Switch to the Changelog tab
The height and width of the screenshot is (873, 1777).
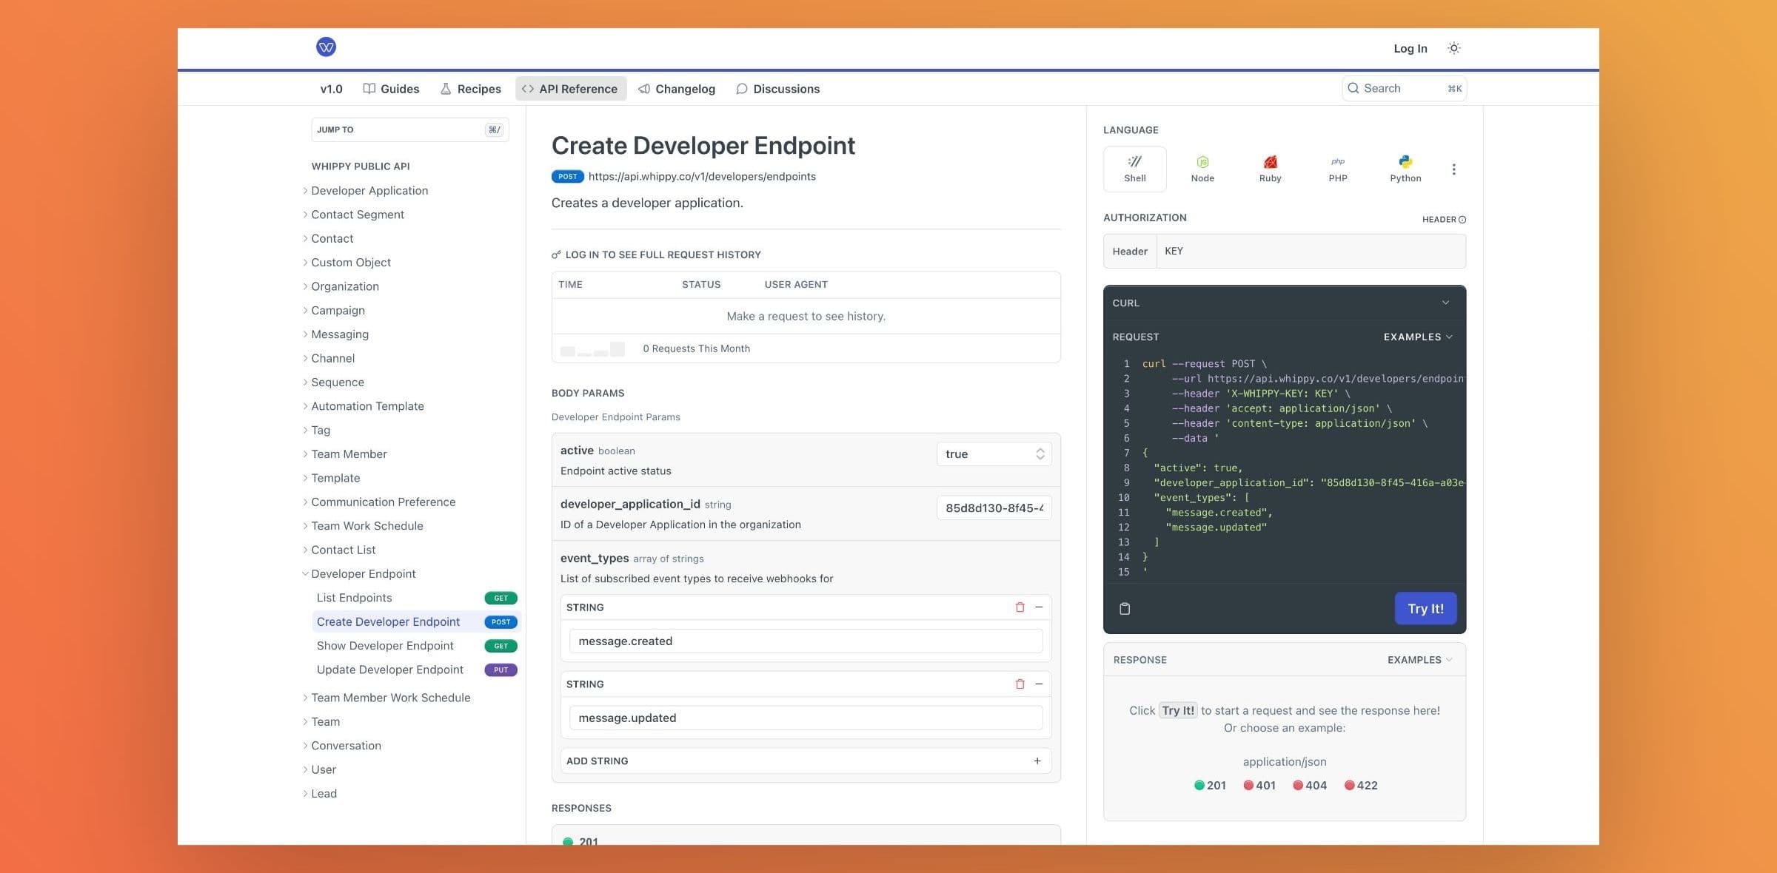pos(676,88)
